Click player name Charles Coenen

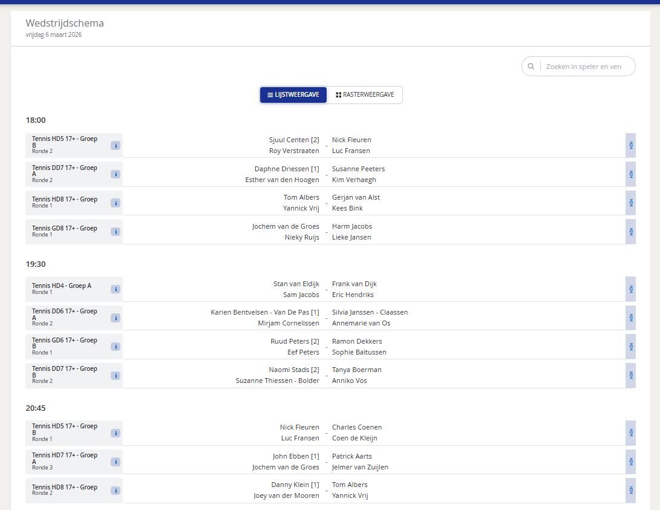(356, 427)
